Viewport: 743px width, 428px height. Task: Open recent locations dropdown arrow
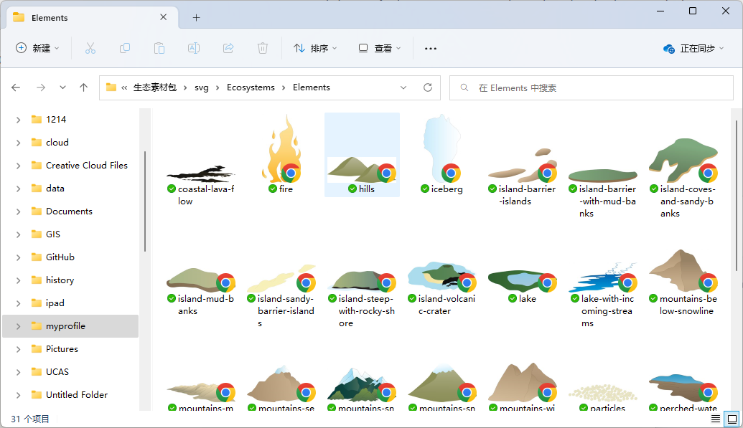point(62,87)
